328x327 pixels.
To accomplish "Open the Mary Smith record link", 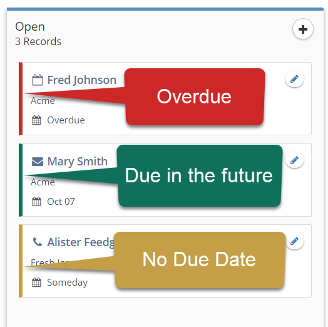I will (x=78, y=162).
